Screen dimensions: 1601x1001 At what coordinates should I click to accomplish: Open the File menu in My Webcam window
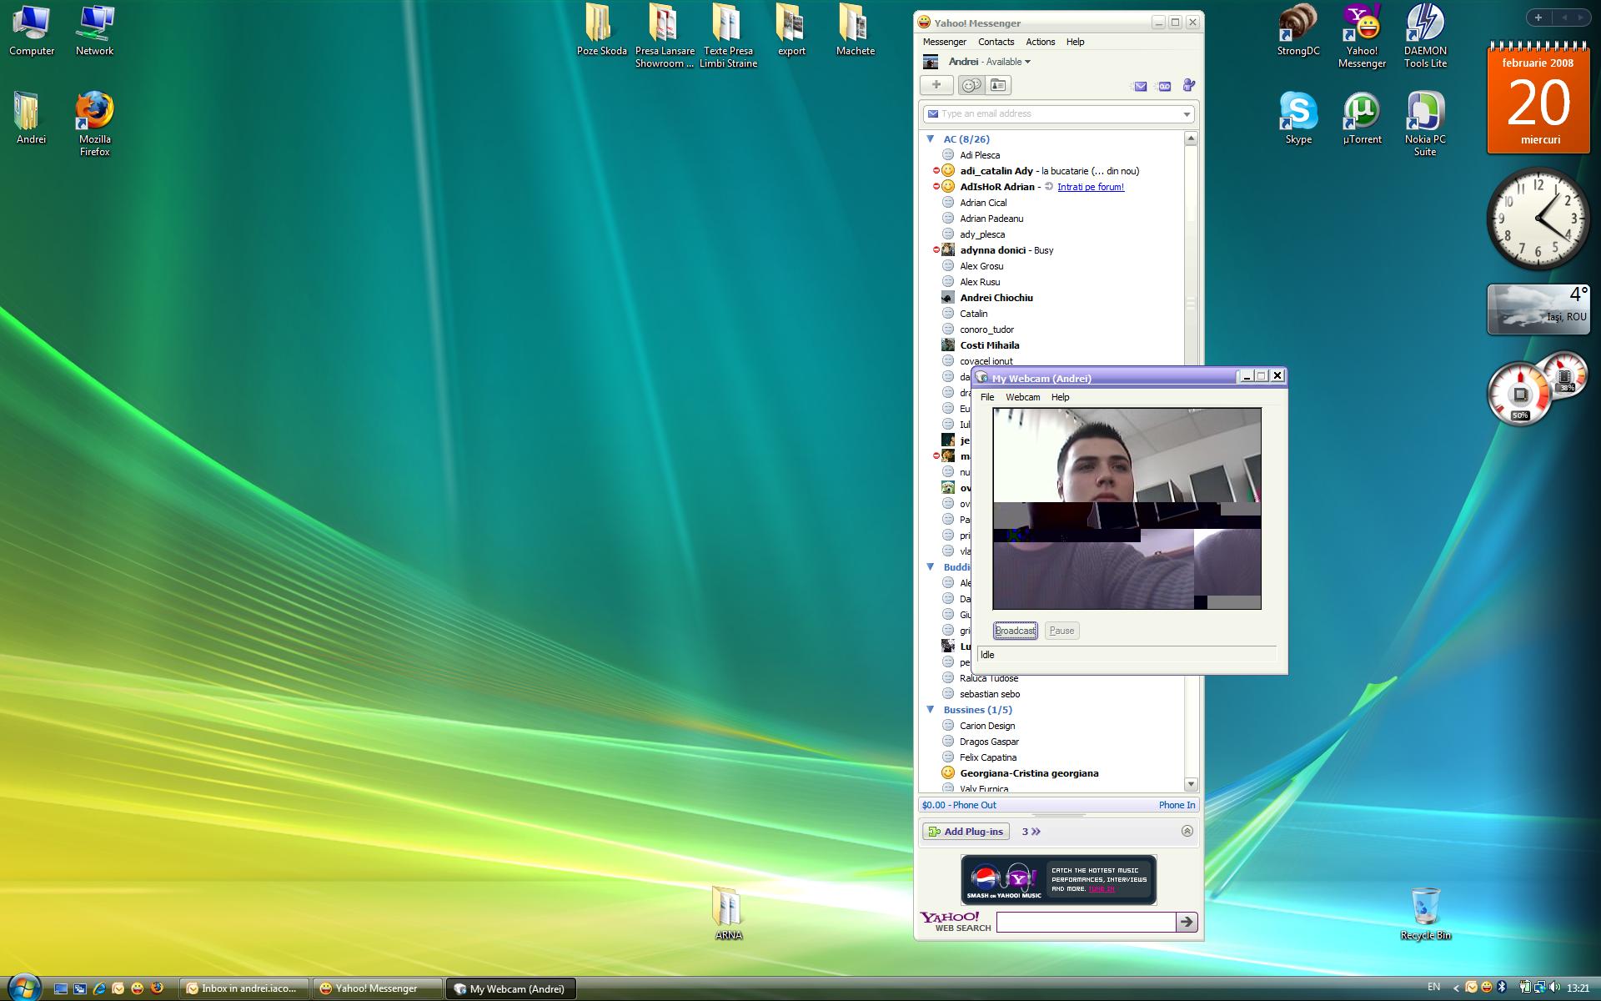[987, 397]
